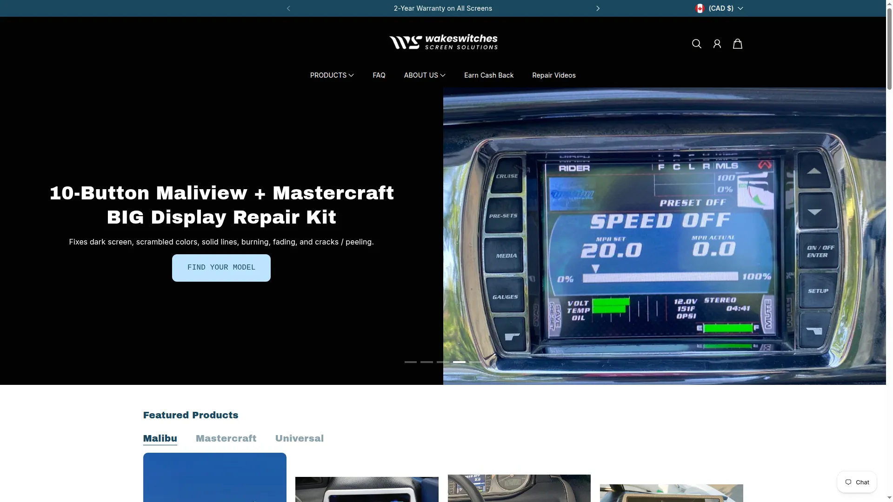
Task: Click the 'Featured Products' heading
Action: point(191,415)
